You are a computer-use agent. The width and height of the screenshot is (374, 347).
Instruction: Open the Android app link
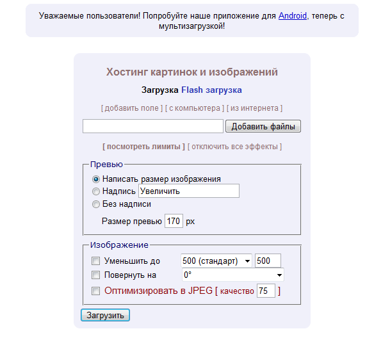pyautogui.click(x=293, y=16)
